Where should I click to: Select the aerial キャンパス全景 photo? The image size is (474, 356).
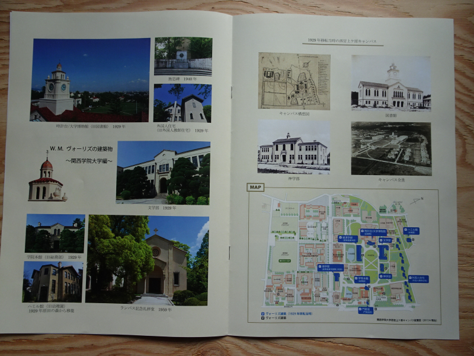click(391, 149)
